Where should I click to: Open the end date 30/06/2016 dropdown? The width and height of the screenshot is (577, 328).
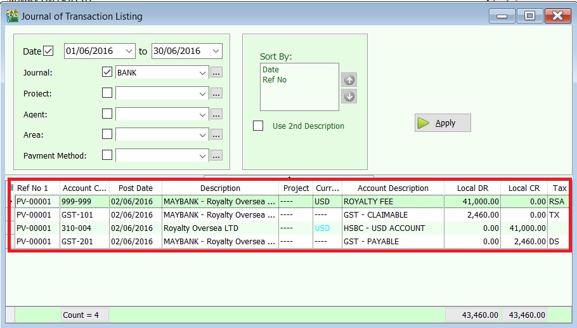coord(216,51)
